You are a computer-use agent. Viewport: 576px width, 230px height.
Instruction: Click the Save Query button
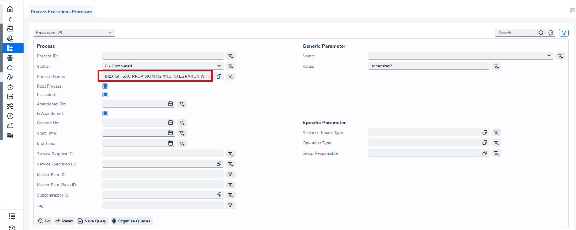coord(92,221)
